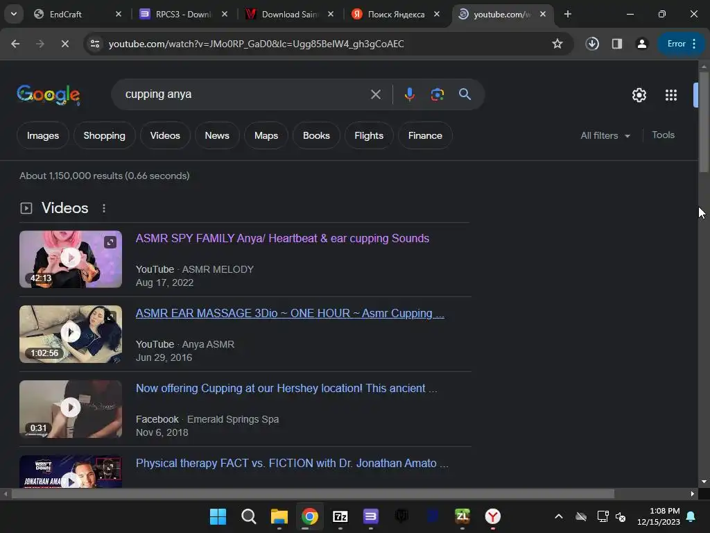Go back to previous page
This screenshot has height=533, width=710.
coord(15,44)
